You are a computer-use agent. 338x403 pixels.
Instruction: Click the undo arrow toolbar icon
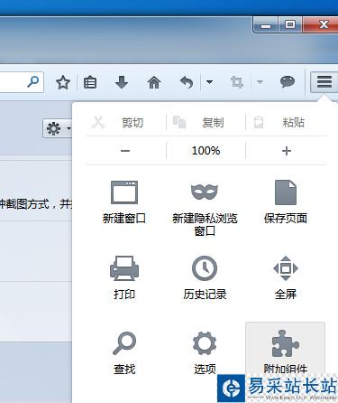coord(187,82)
